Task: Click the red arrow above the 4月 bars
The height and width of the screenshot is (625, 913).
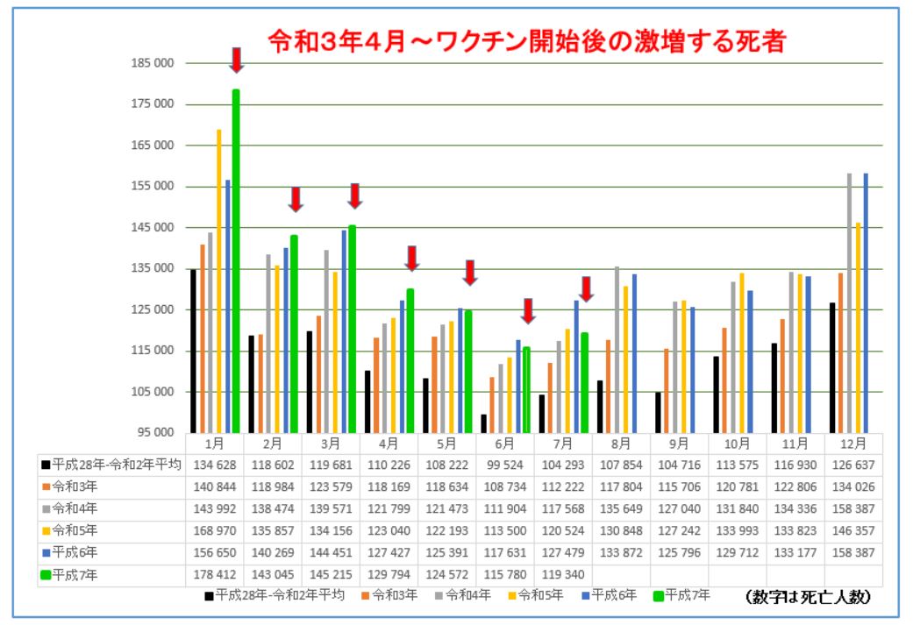Action: coord(411,258)
